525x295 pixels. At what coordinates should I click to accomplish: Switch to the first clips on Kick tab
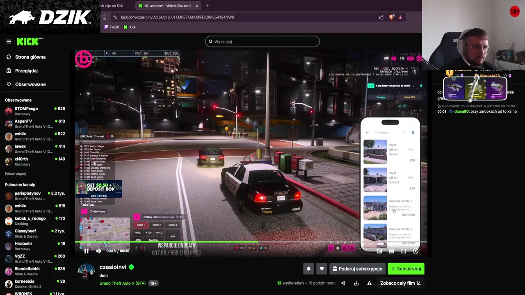(x=112, y=6)
